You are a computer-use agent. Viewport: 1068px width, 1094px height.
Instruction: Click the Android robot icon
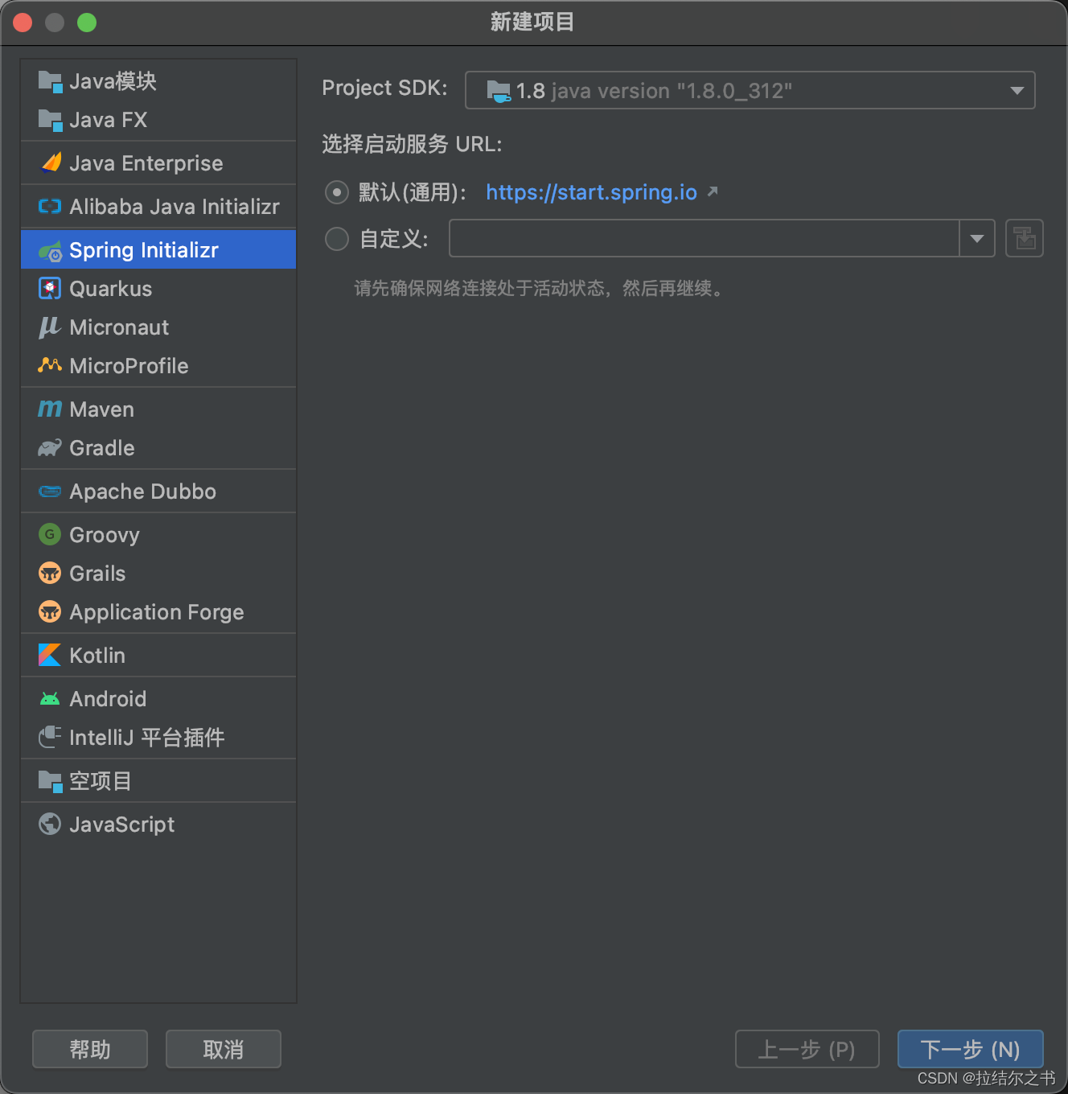pyautogui.click(x=50, y=699)
